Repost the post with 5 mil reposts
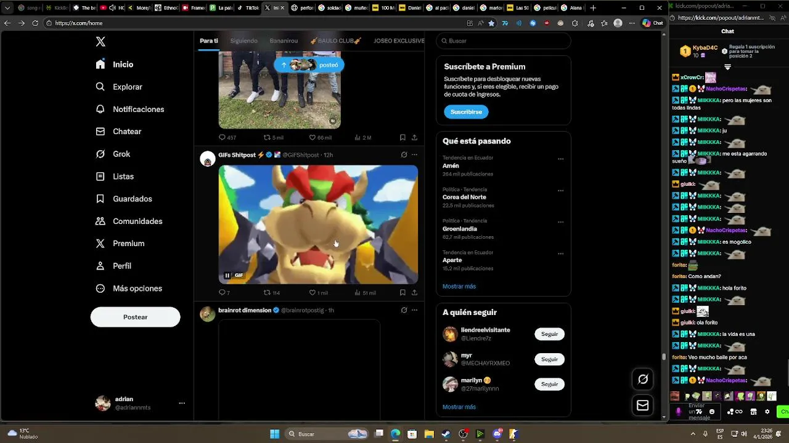 pyautogui.click(x=273, y=138)
